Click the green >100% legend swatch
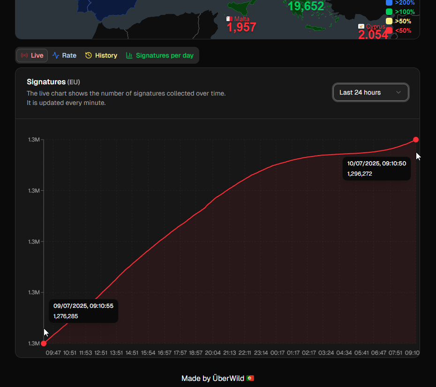The image size is (436, 387). click(389, 12)
